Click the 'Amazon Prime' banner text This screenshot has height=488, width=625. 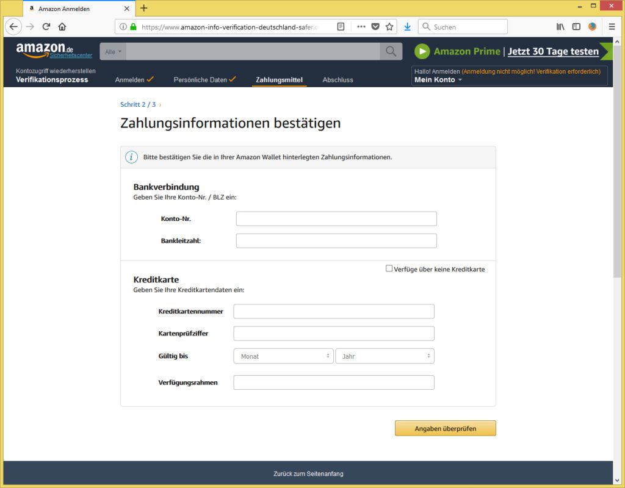(x=467, y=51)
